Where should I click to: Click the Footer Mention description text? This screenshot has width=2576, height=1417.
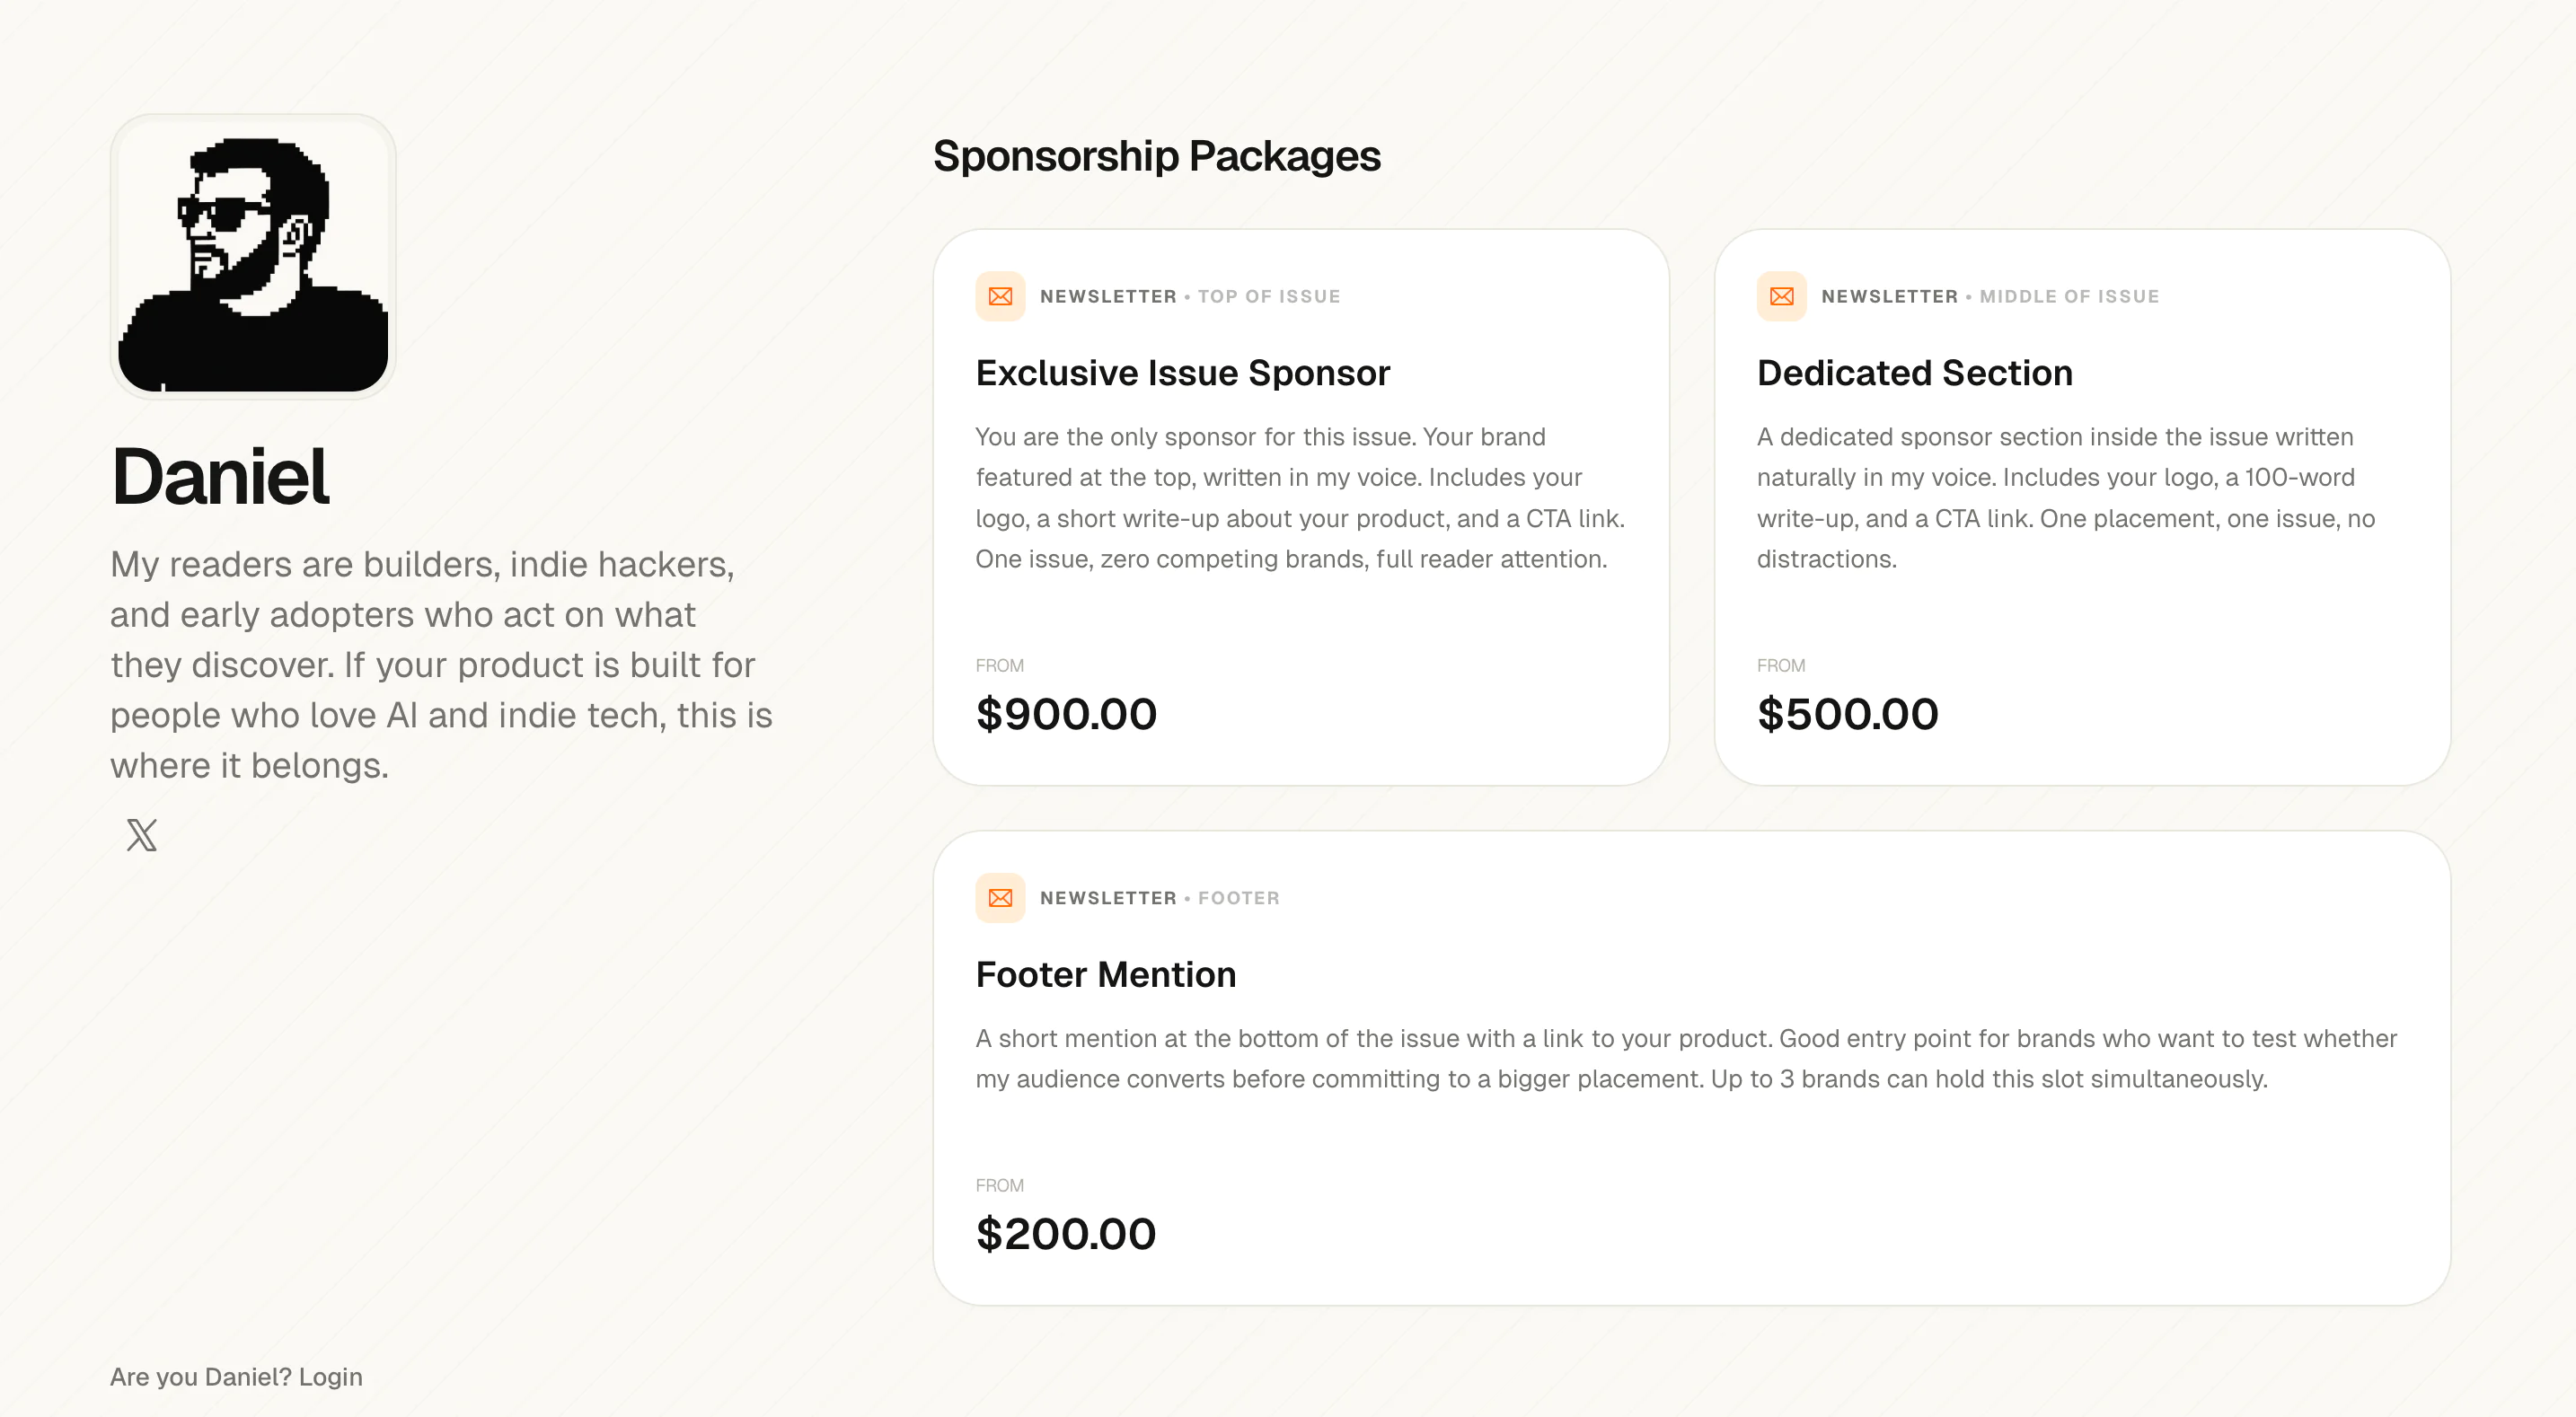click(1686, 1059)
